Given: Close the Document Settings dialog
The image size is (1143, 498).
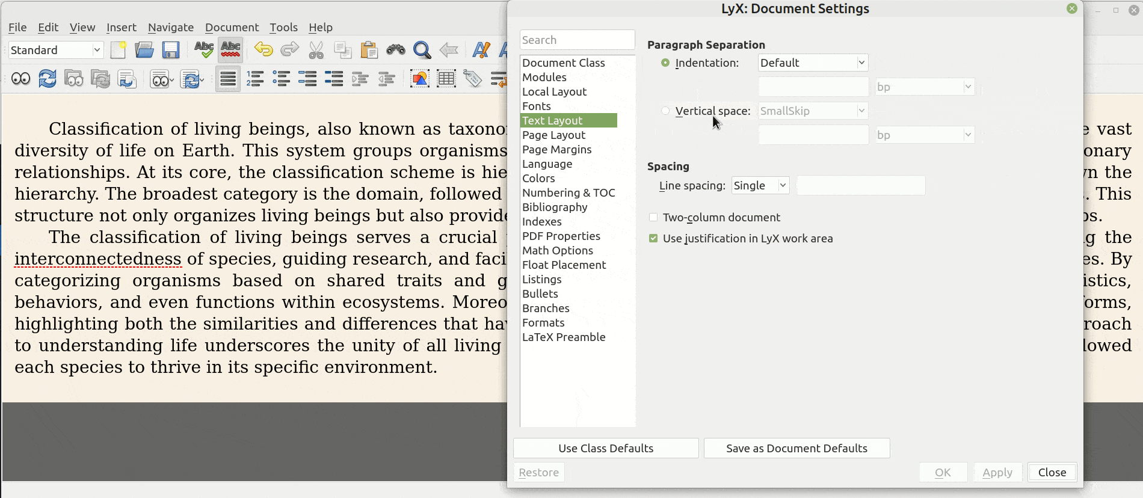Looking at the screenshot, I should point(1052,472).
